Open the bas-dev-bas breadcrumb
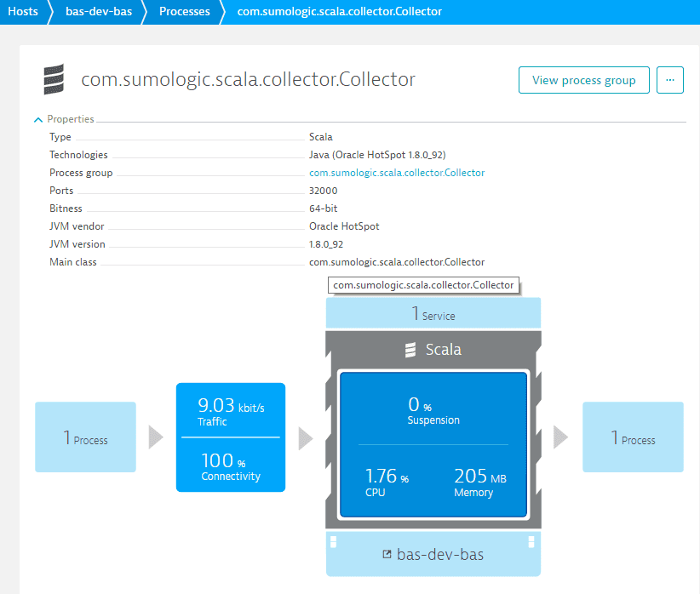 [99, 11]
